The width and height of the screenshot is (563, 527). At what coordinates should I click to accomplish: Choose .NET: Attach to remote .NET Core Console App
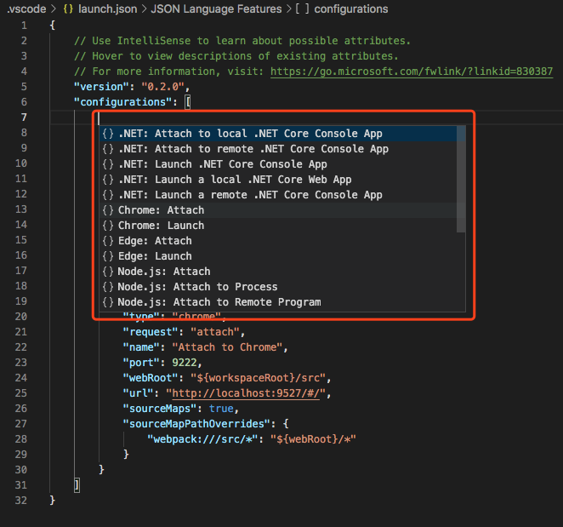tap(253, 149)
